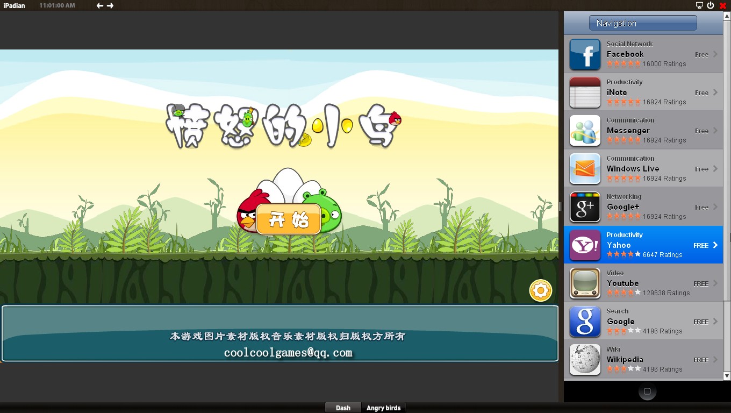Click the monitor display icon

click(x=699, y=5)
